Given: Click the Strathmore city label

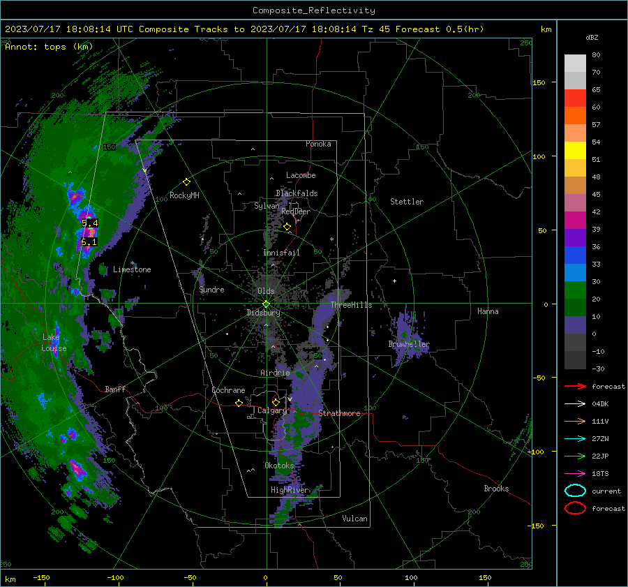Looking at the screenshot, I should coord(339,413).
